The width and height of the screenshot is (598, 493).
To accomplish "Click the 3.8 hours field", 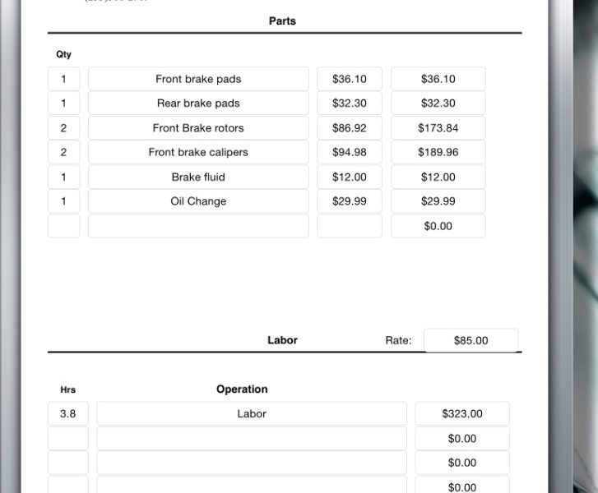I will tap(68, 414).
